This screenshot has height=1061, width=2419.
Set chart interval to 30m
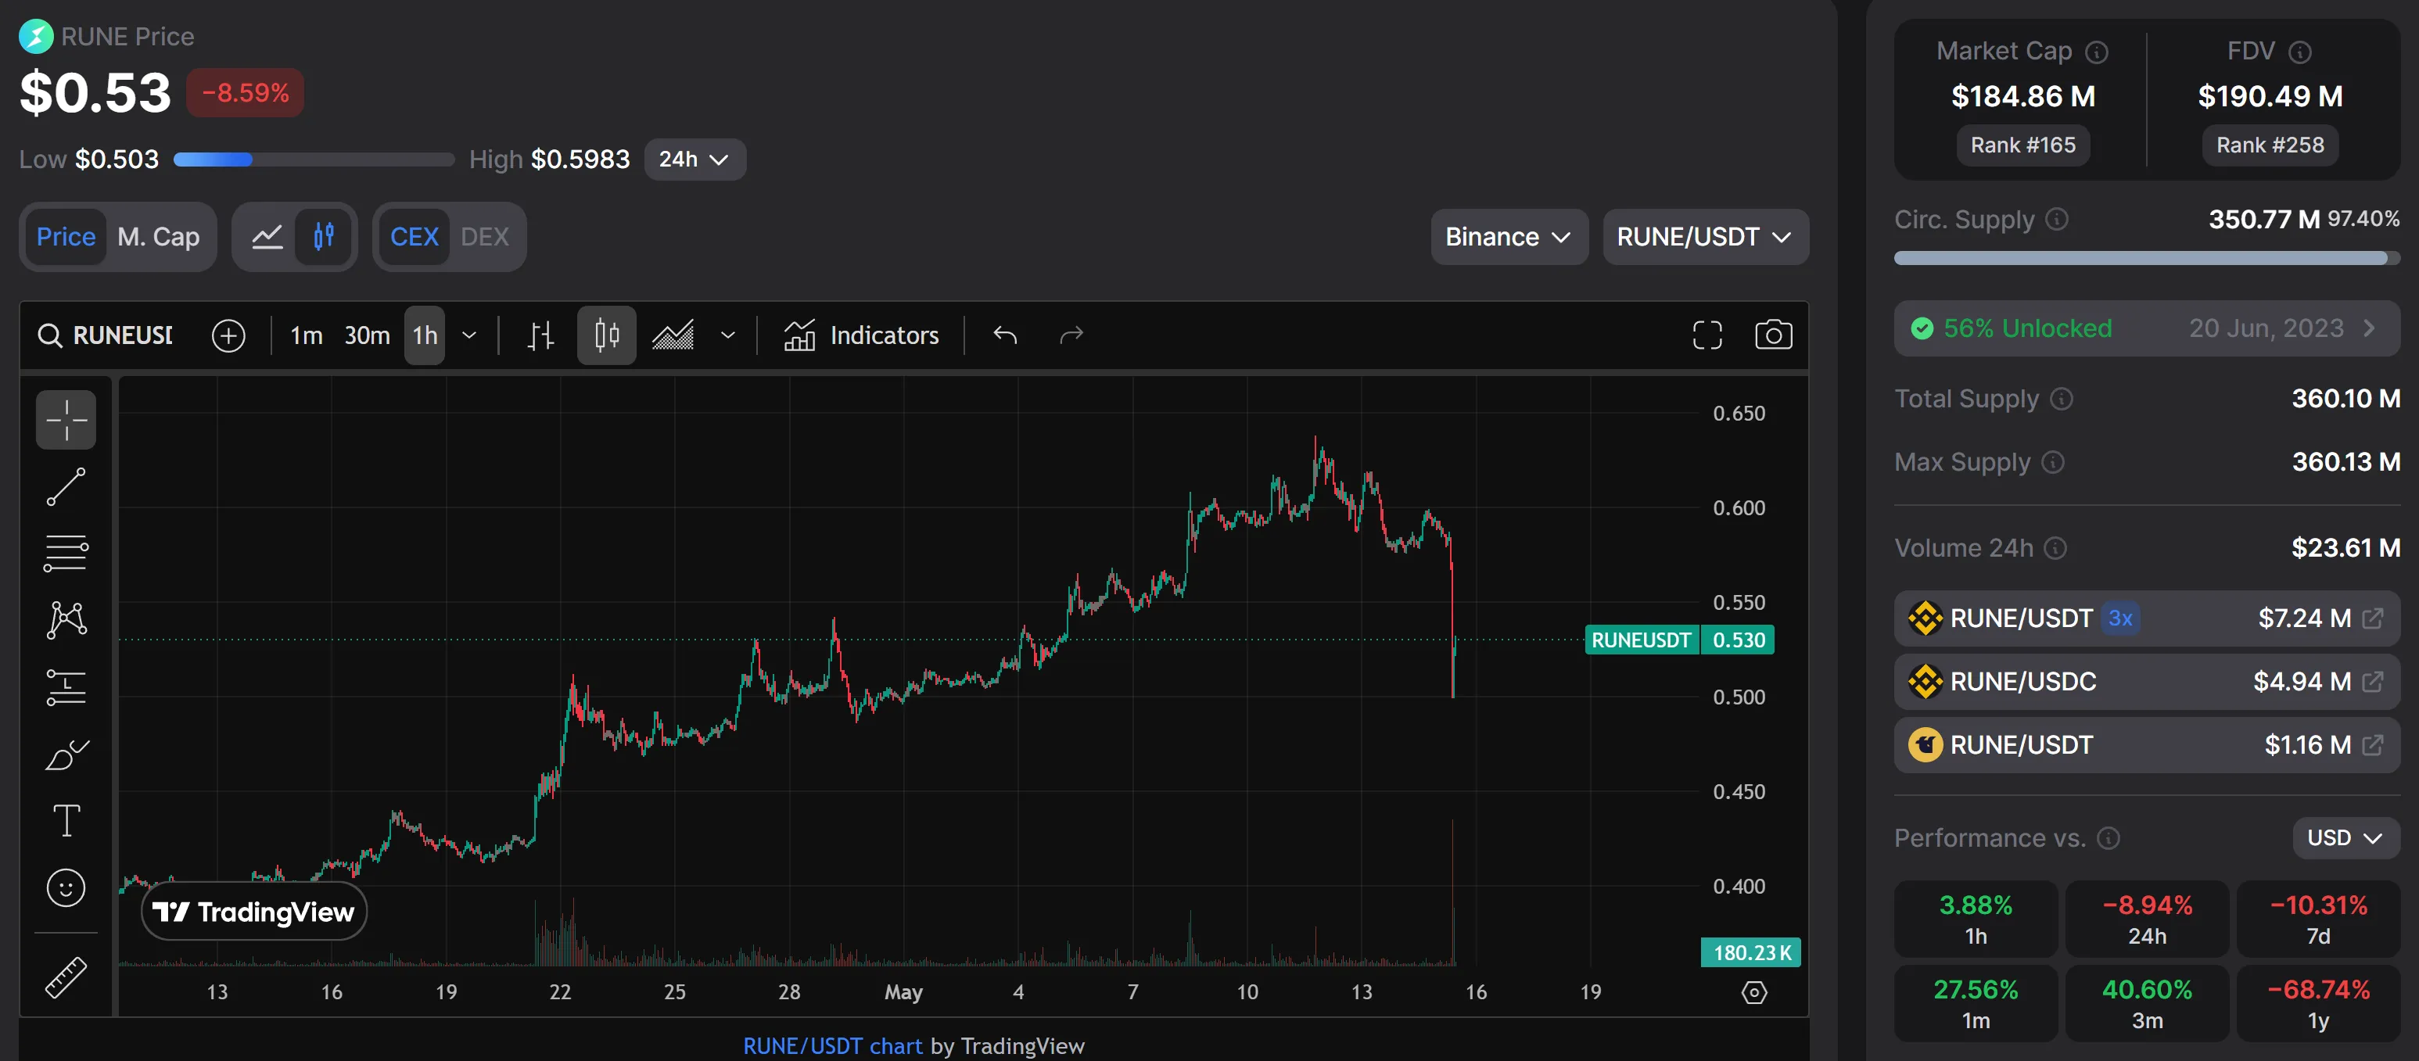pos(366,335)
